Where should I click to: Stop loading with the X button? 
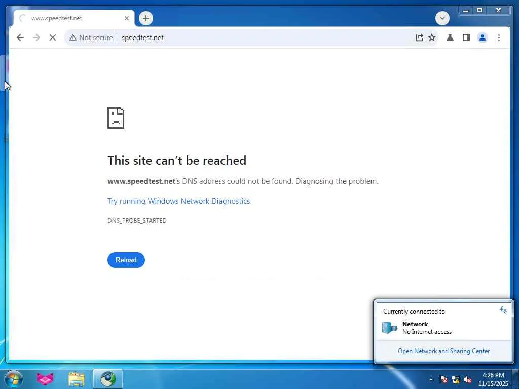[53, 37]
